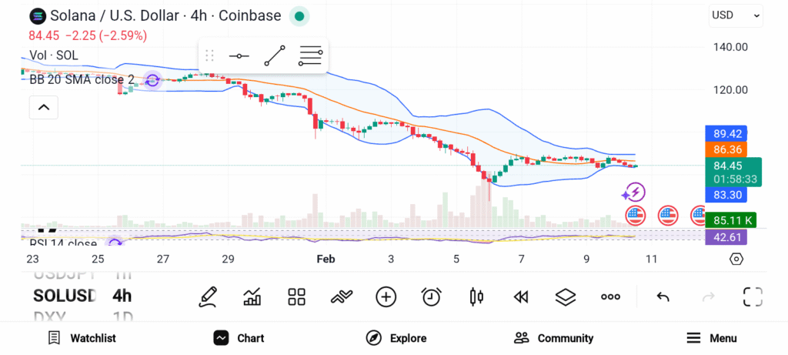Click the plus circle compare icon
The image size is (788, 355).
tap(386, 296)
